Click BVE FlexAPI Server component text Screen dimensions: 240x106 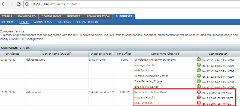146,87
